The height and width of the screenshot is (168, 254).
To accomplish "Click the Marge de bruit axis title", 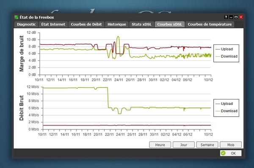I will pyautogui.click(x=22, y=53).
